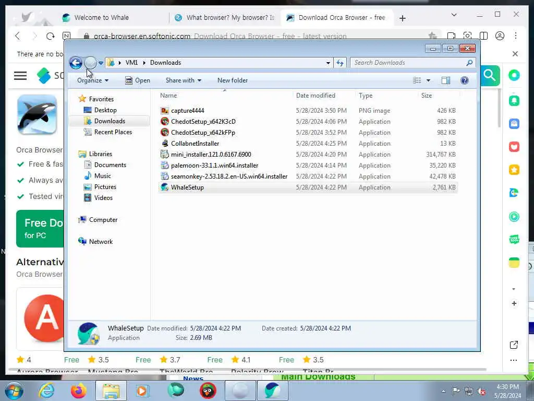Launch Internet Explorer from taskbar
Image resolution: width=534 pixels, height=401 pixels.
coord(46,391)
